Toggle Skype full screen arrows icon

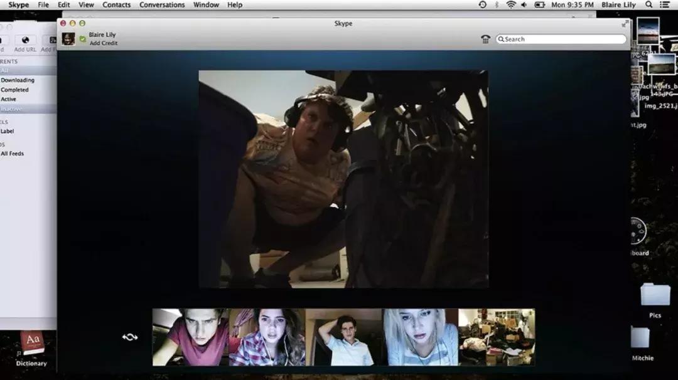click(625, 24)
